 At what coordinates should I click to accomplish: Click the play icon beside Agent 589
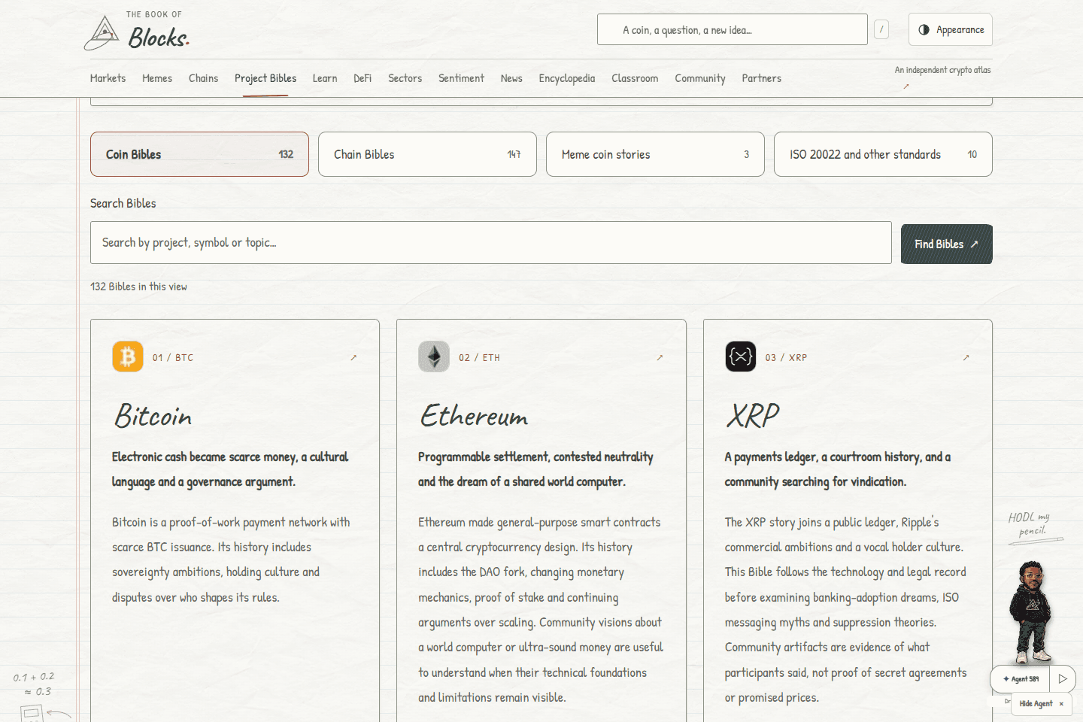click(x=1063, y=678)
